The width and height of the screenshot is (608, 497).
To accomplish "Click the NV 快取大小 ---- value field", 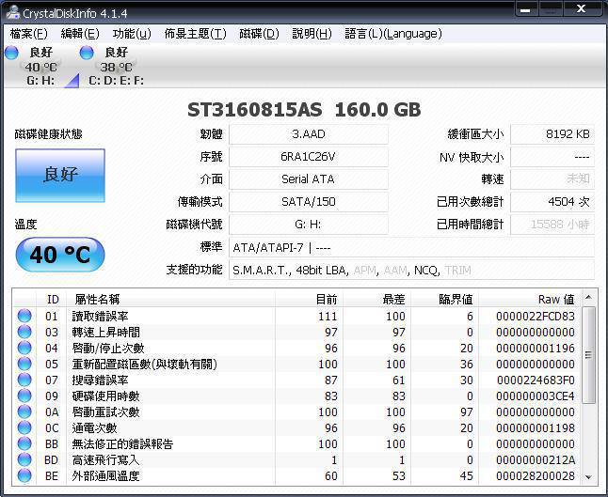I will [552, 157].
